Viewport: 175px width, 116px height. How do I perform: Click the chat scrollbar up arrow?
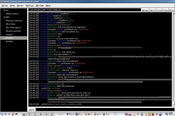click(x=173, y=13)
